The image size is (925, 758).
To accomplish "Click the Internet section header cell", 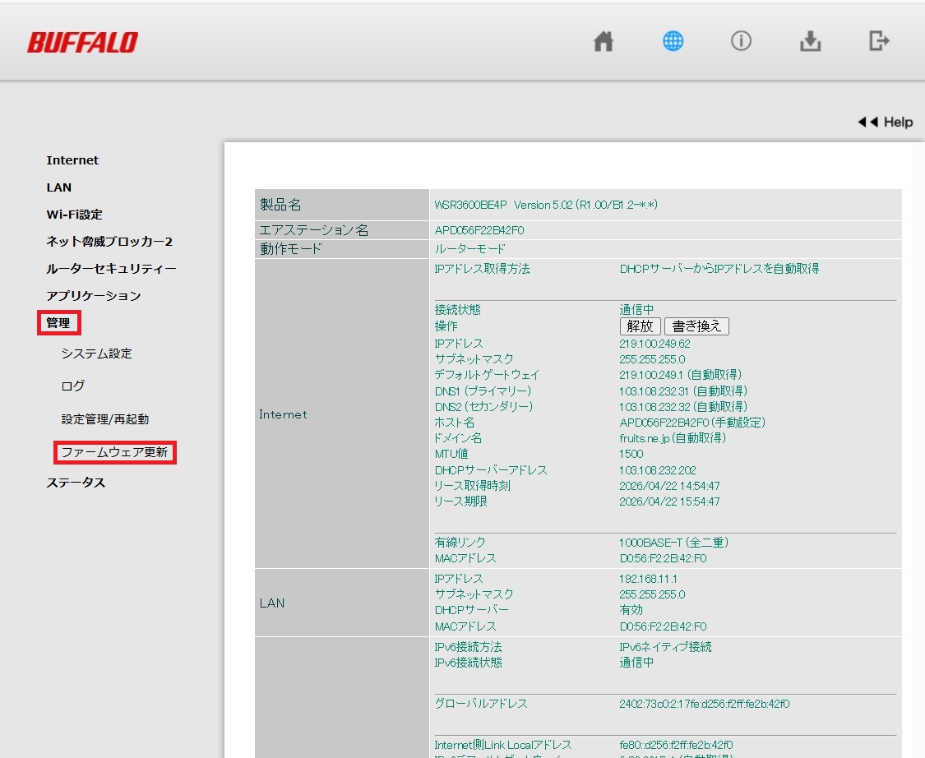I will click(x=342, y=414).
